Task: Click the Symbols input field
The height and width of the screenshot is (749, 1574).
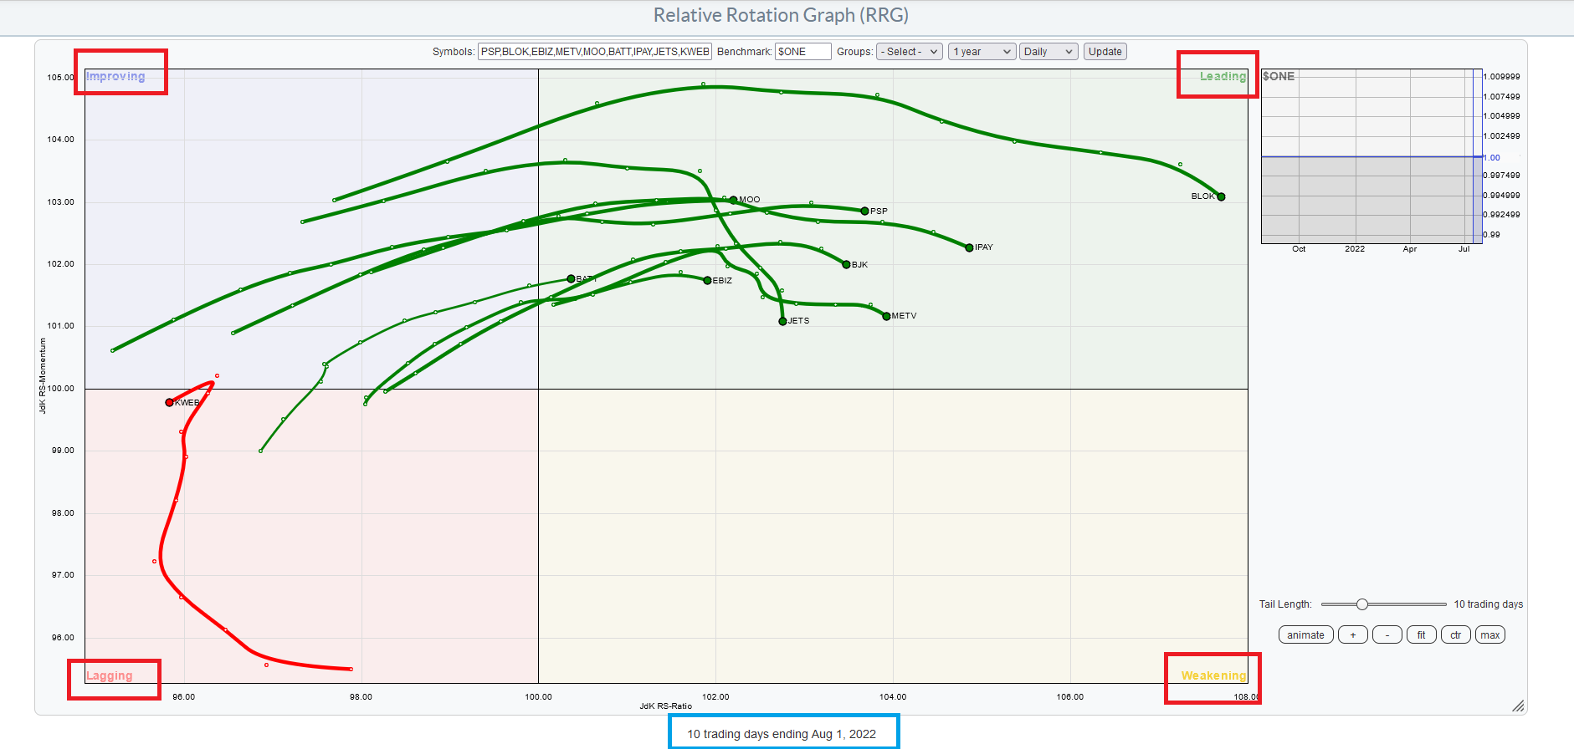Action: click(595, 52)
